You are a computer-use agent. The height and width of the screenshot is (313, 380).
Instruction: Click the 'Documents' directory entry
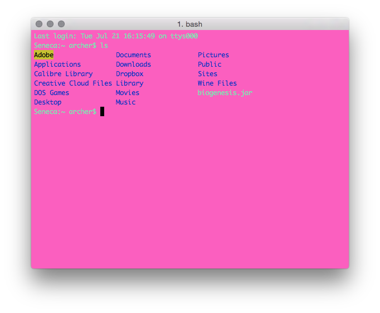coord(134,55)
